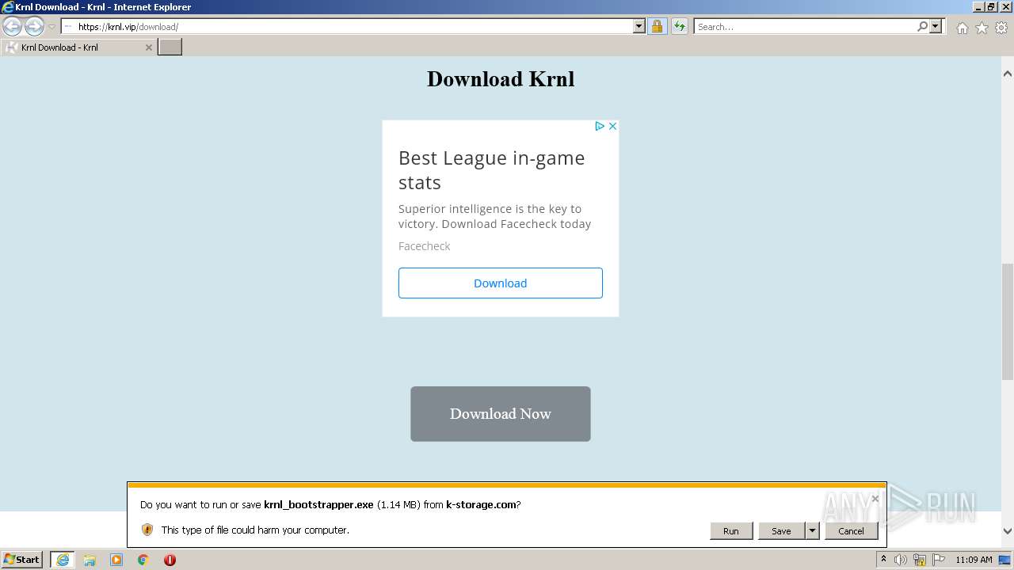Click the Download Now button
Screen dimensions: 1014x570
[501, 414]
